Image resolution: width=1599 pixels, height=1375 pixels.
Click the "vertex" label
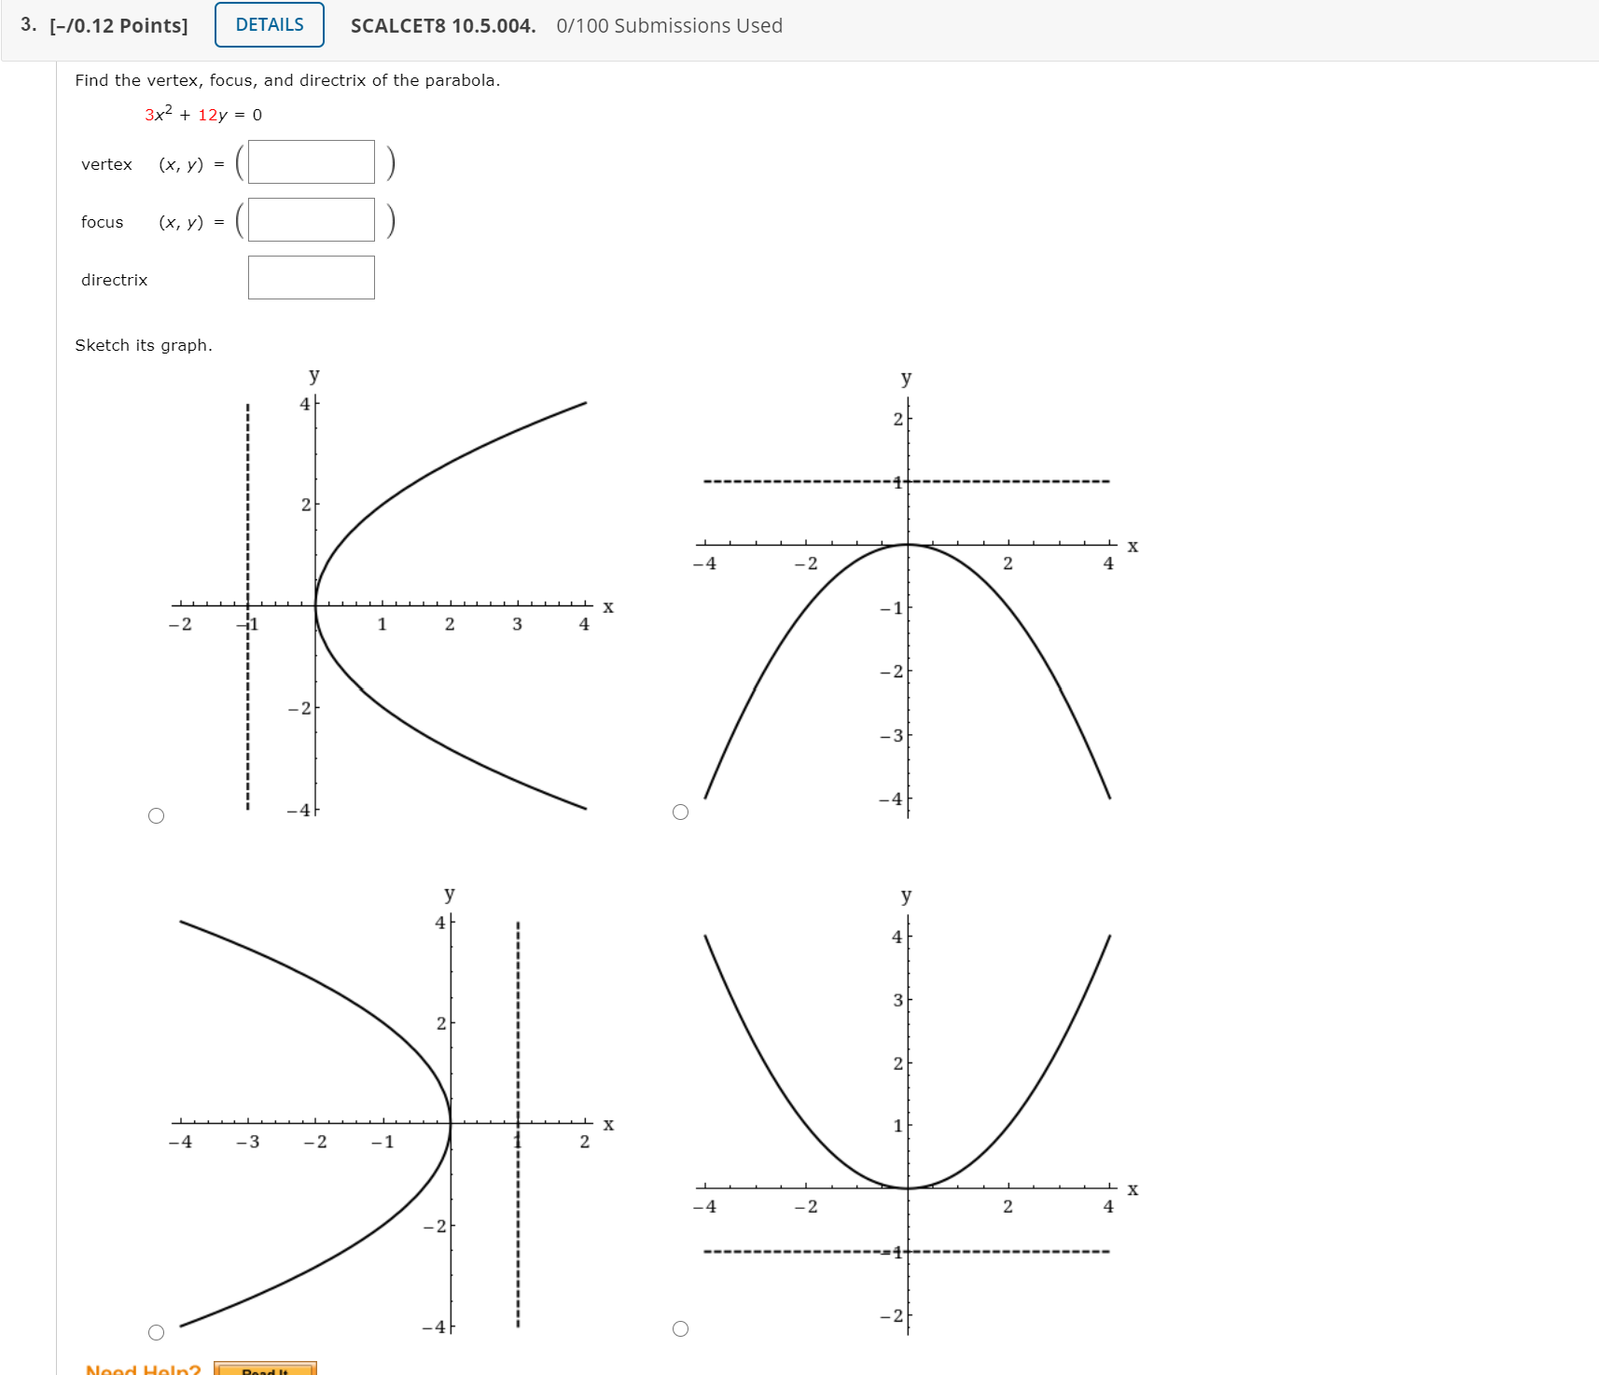pyautogui.click(x=107, y=164)
